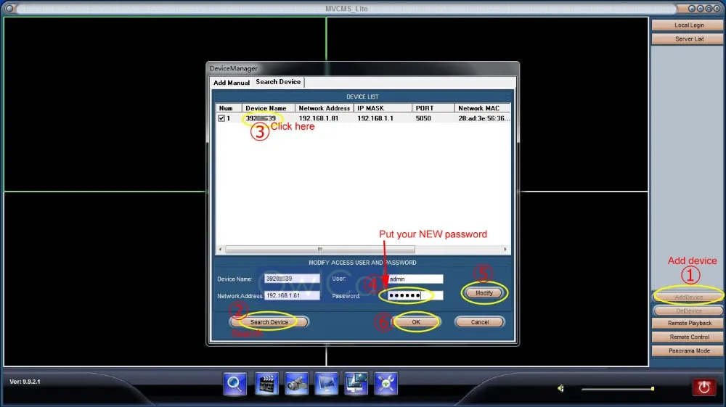Switch to Panorama Mode
The height and width of the screenshot is (407, 726).
[x=688, y=351]
